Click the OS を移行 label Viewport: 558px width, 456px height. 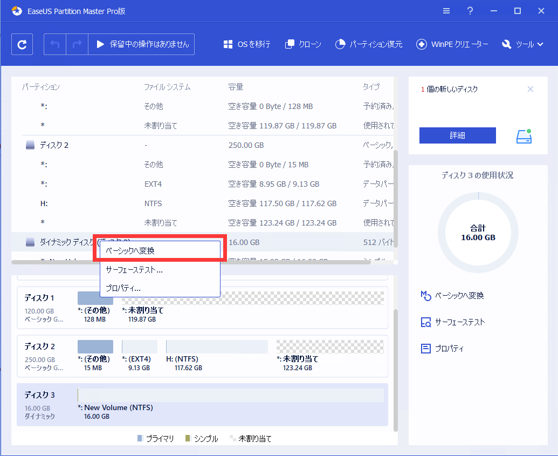coord(254,44)
